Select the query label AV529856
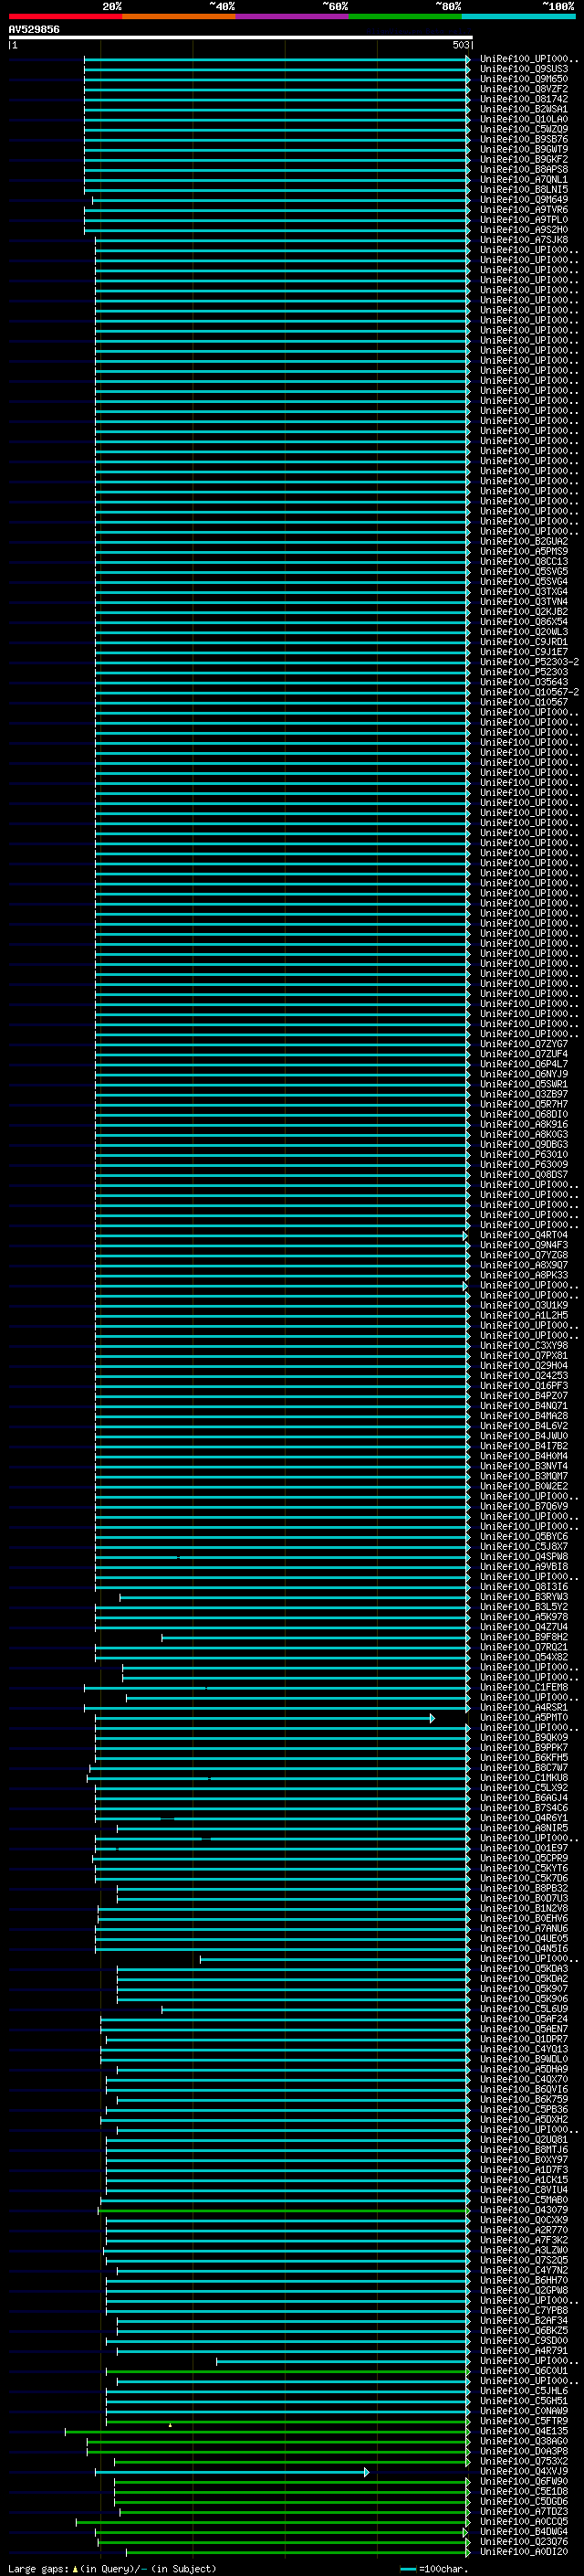 coord(34,29)
